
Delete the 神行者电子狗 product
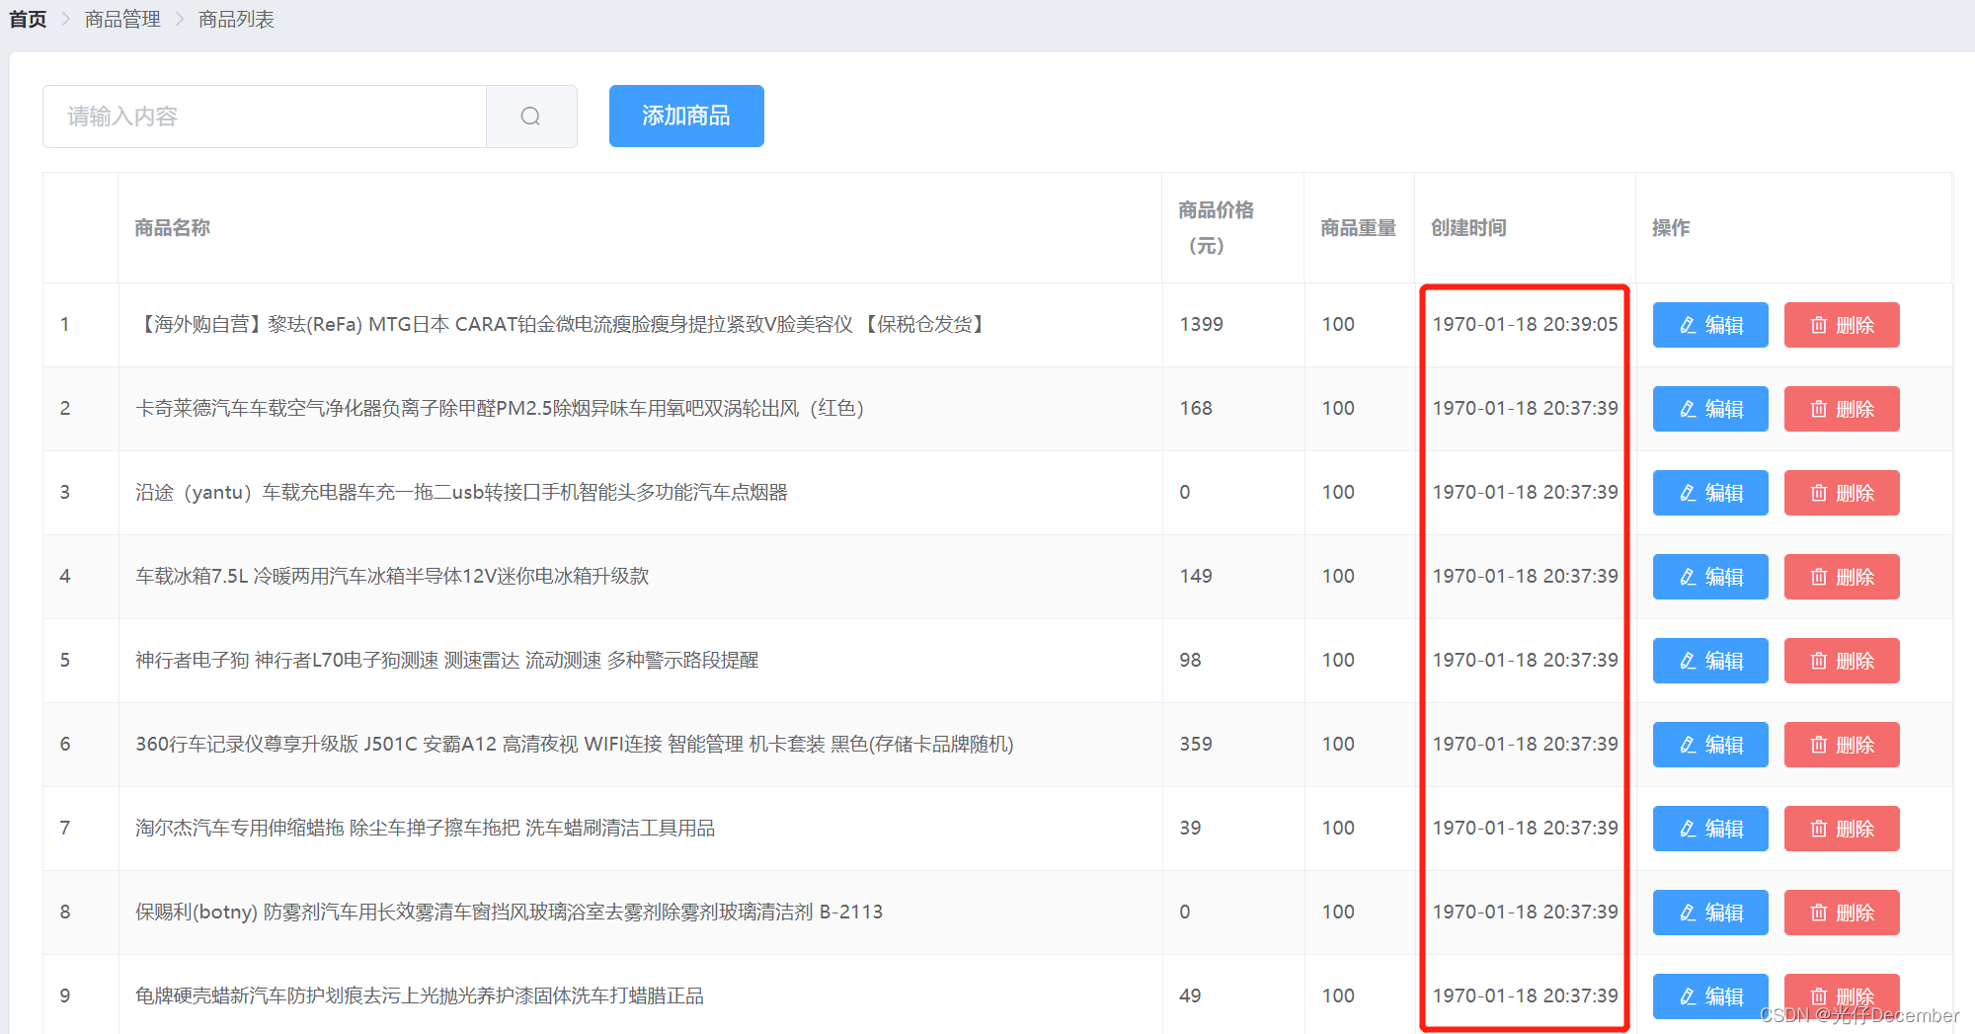(1842, 661)
